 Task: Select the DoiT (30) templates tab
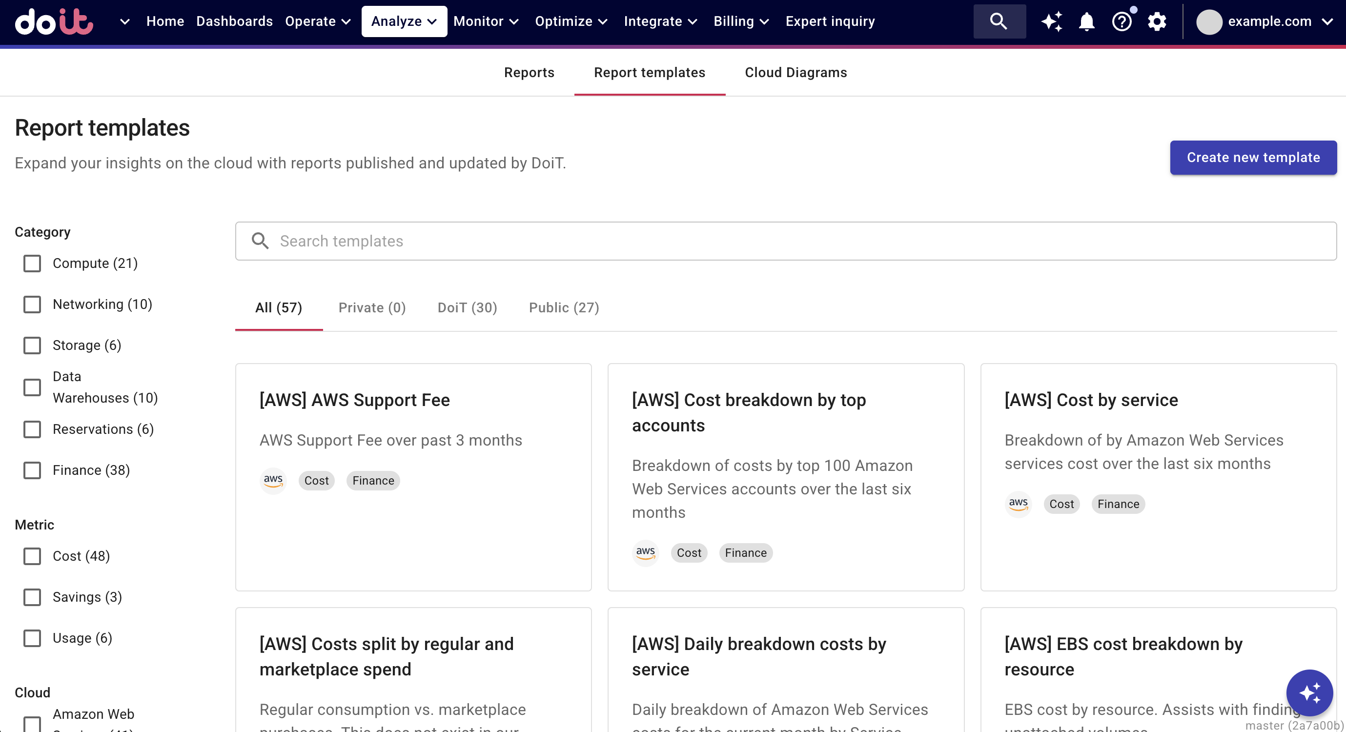pyautogui.click(x=467, y=308)
